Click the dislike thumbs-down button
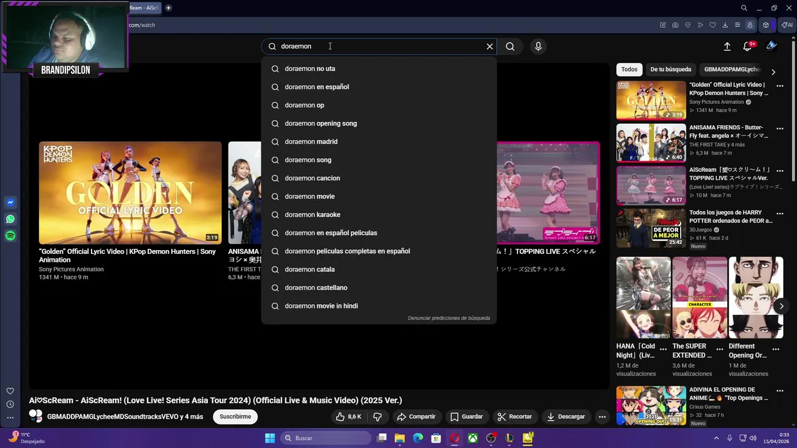Image resolution: width=797 pixels, height=448 pixels. (x=377, y=416)
